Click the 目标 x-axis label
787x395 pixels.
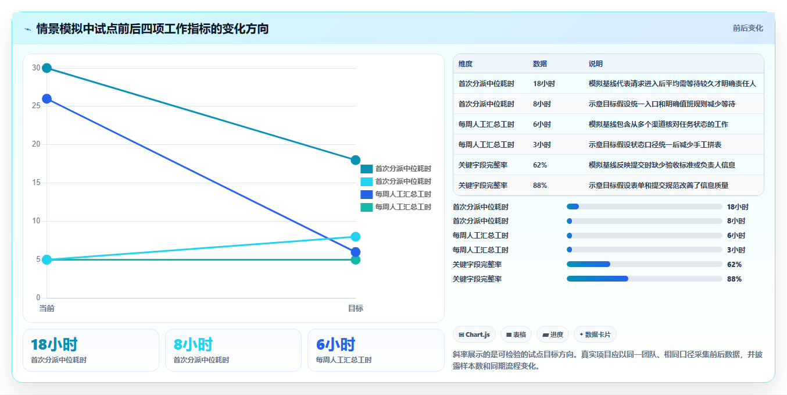356,308
